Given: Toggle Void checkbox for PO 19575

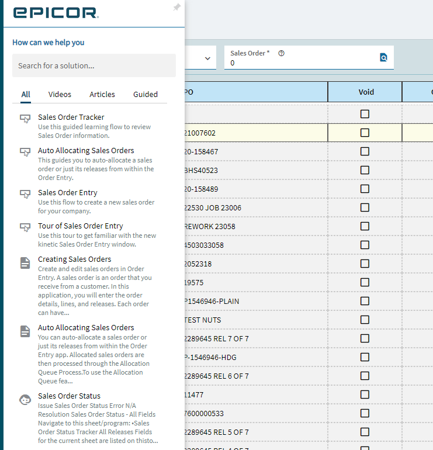Looking at the screenshot, I should (365, 282).
